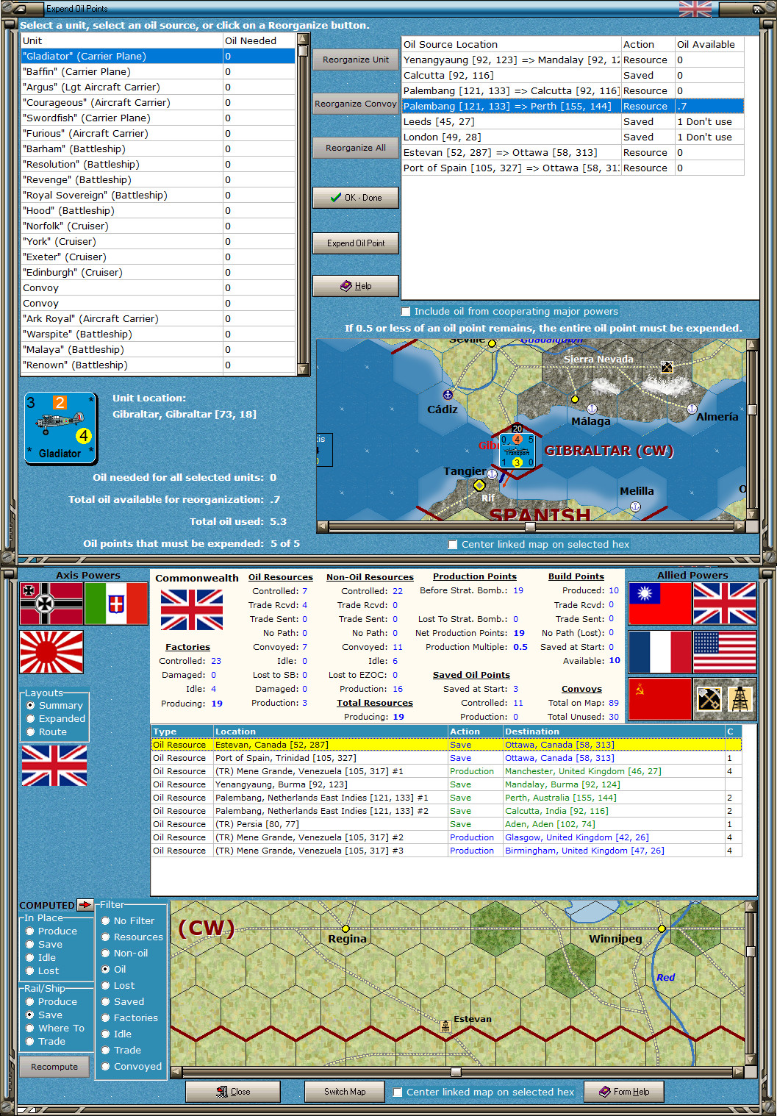Click the large Commonwealth flag in summary panel
The image size is (777, 1116).
pyautogui.click(x=191, y=609)
